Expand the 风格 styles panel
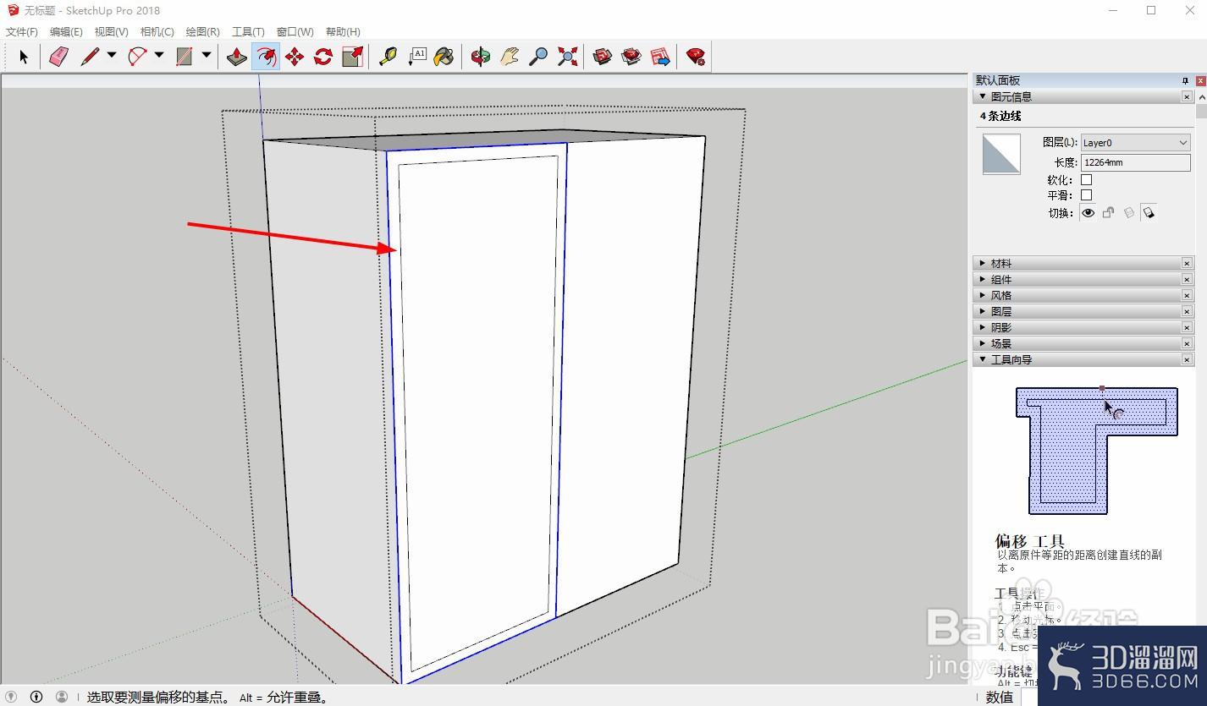Screen dimensions: 1207x706 pos(983,296)
